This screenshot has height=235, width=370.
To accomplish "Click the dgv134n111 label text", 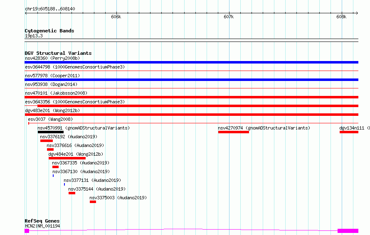I will coord(352,128).
